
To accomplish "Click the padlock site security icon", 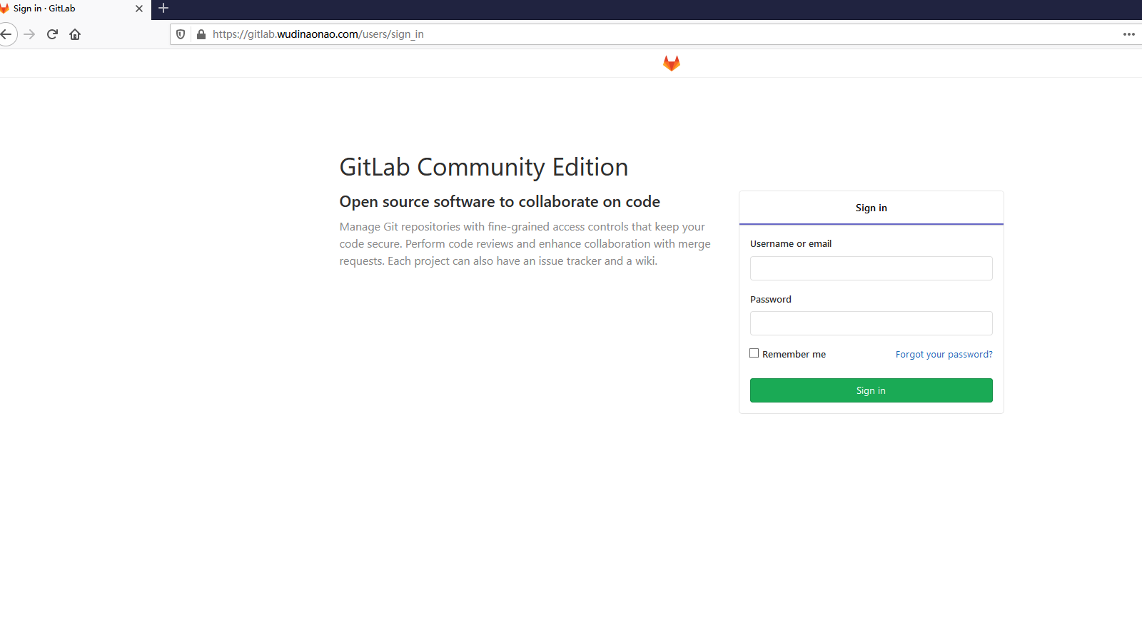I will point(201,34).
